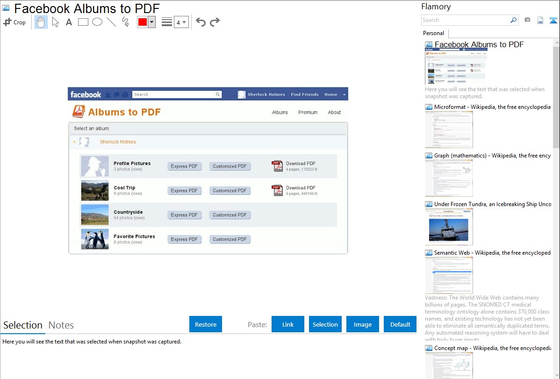Click Download PDF icon for Profile Pictures
The height and width of the screenshot is (379, 560).
(277, 166)
